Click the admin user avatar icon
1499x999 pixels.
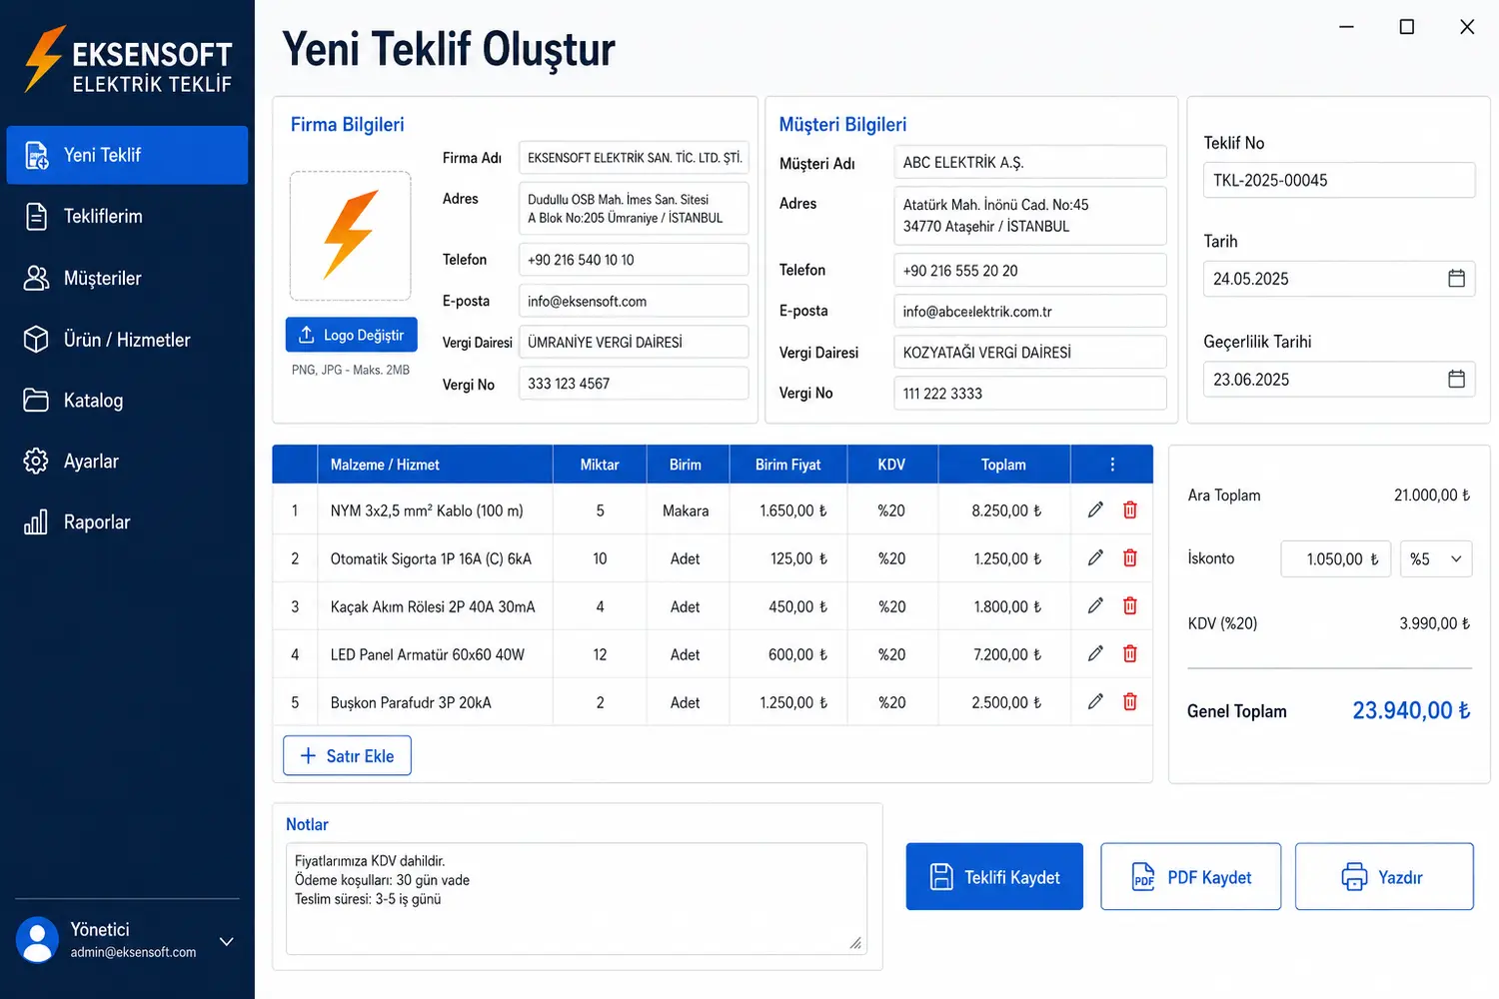(x=38, y=940)
